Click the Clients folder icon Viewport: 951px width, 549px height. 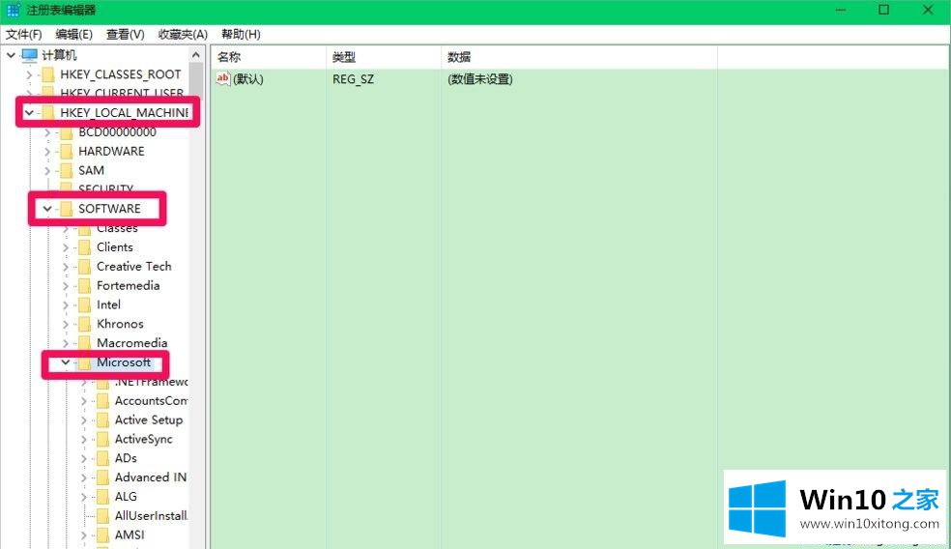[x=84, y=246]
